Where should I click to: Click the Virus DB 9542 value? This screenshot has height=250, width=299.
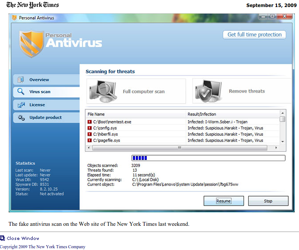click(45, 180)
